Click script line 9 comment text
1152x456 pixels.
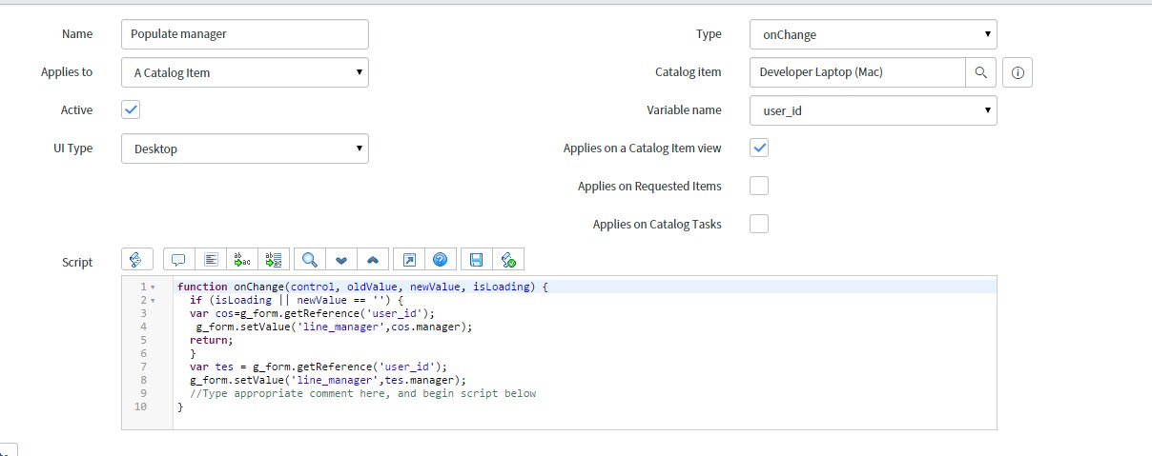point(362,393)
